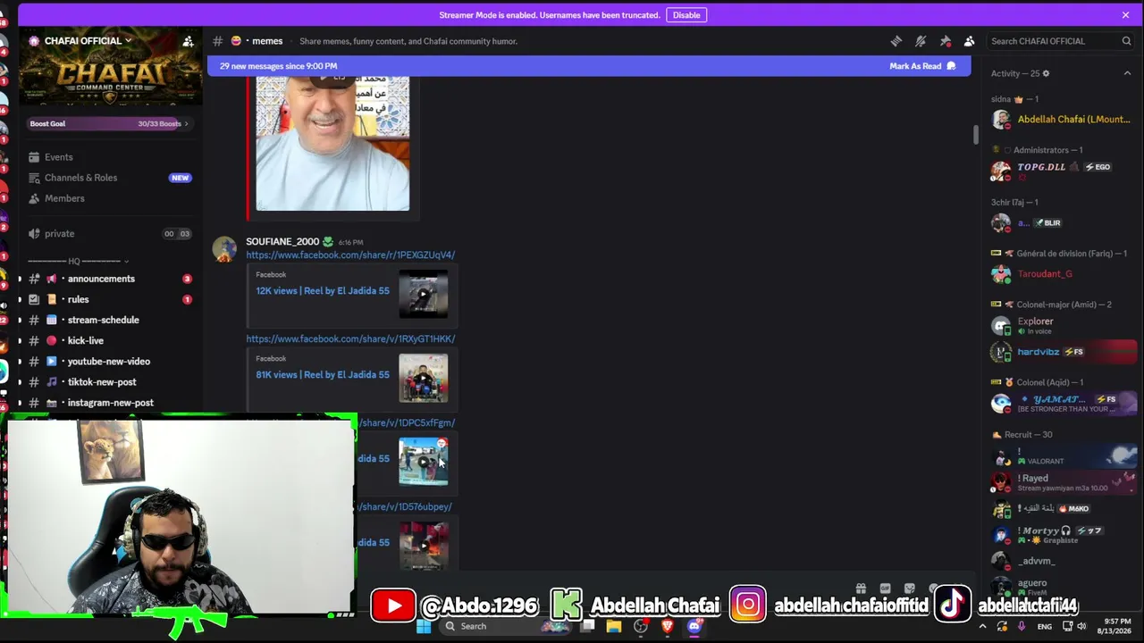This screenshot has width=1144, height=643.
Task: Collapse the Activity panel chevron
Action: 1127,73
